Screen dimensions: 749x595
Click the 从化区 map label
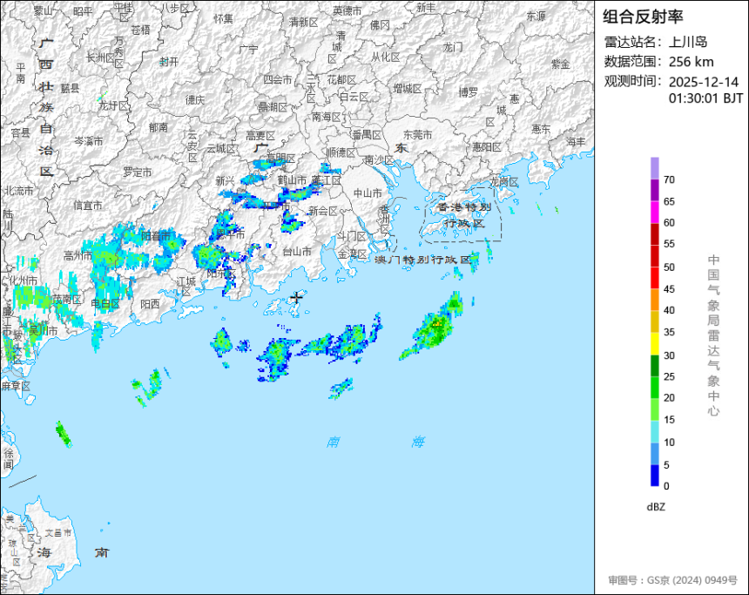click(x=386, y=57)
